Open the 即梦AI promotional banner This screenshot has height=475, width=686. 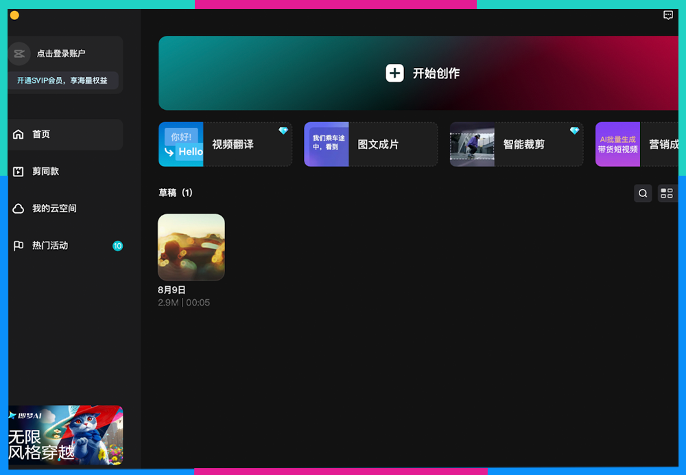pos(65,435)
